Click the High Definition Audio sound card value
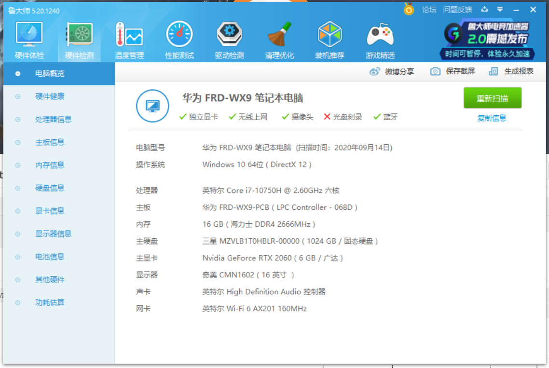The image size is (549, 368). tap(264, 292)
